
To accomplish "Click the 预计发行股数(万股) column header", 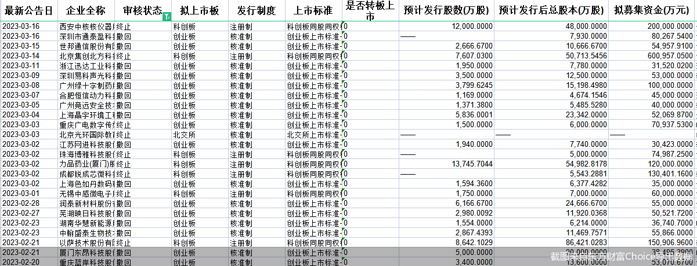I will (x=446, y=11).
